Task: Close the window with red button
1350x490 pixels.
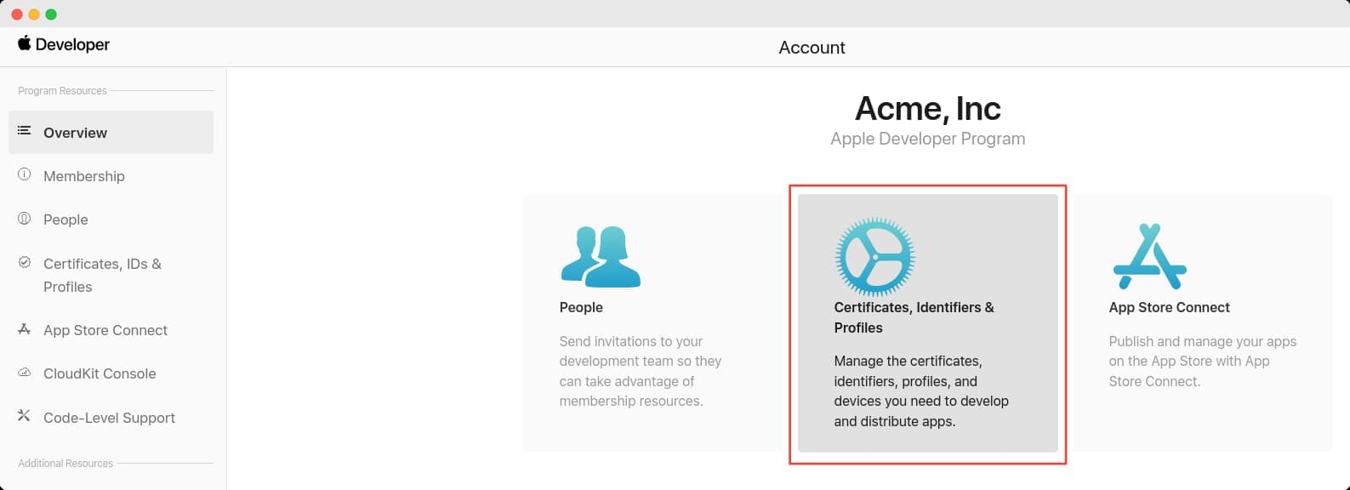Action: [17, 14]
